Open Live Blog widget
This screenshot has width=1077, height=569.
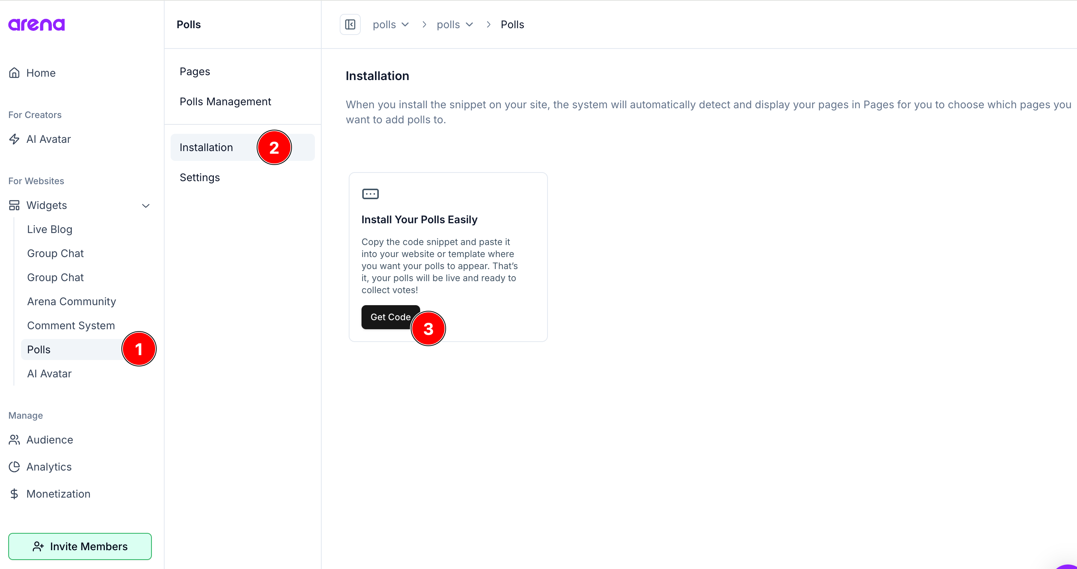click(50, 229)
